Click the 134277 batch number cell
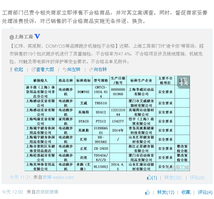Screen dimensions: 214x199 click(118, 121)
